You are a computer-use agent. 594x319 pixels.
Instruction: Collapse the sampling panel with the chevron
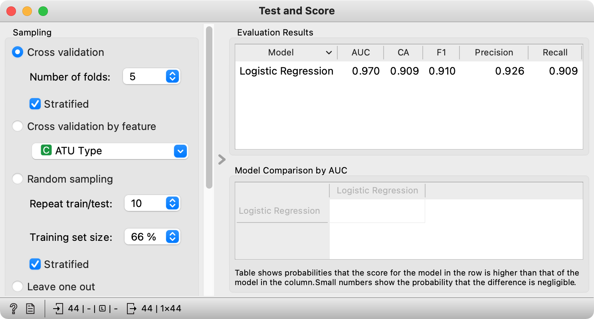222,159
